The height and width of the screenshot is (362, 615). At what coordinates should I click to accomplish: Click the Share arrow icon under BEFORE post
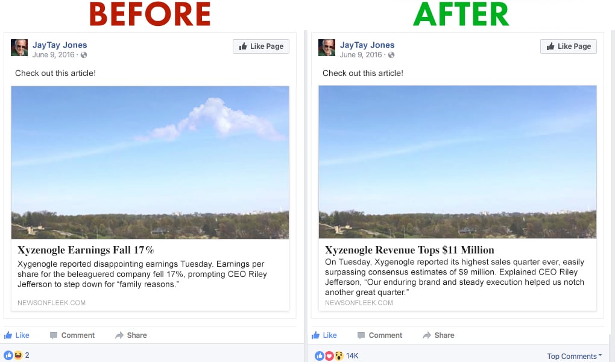tap(119, 335)
